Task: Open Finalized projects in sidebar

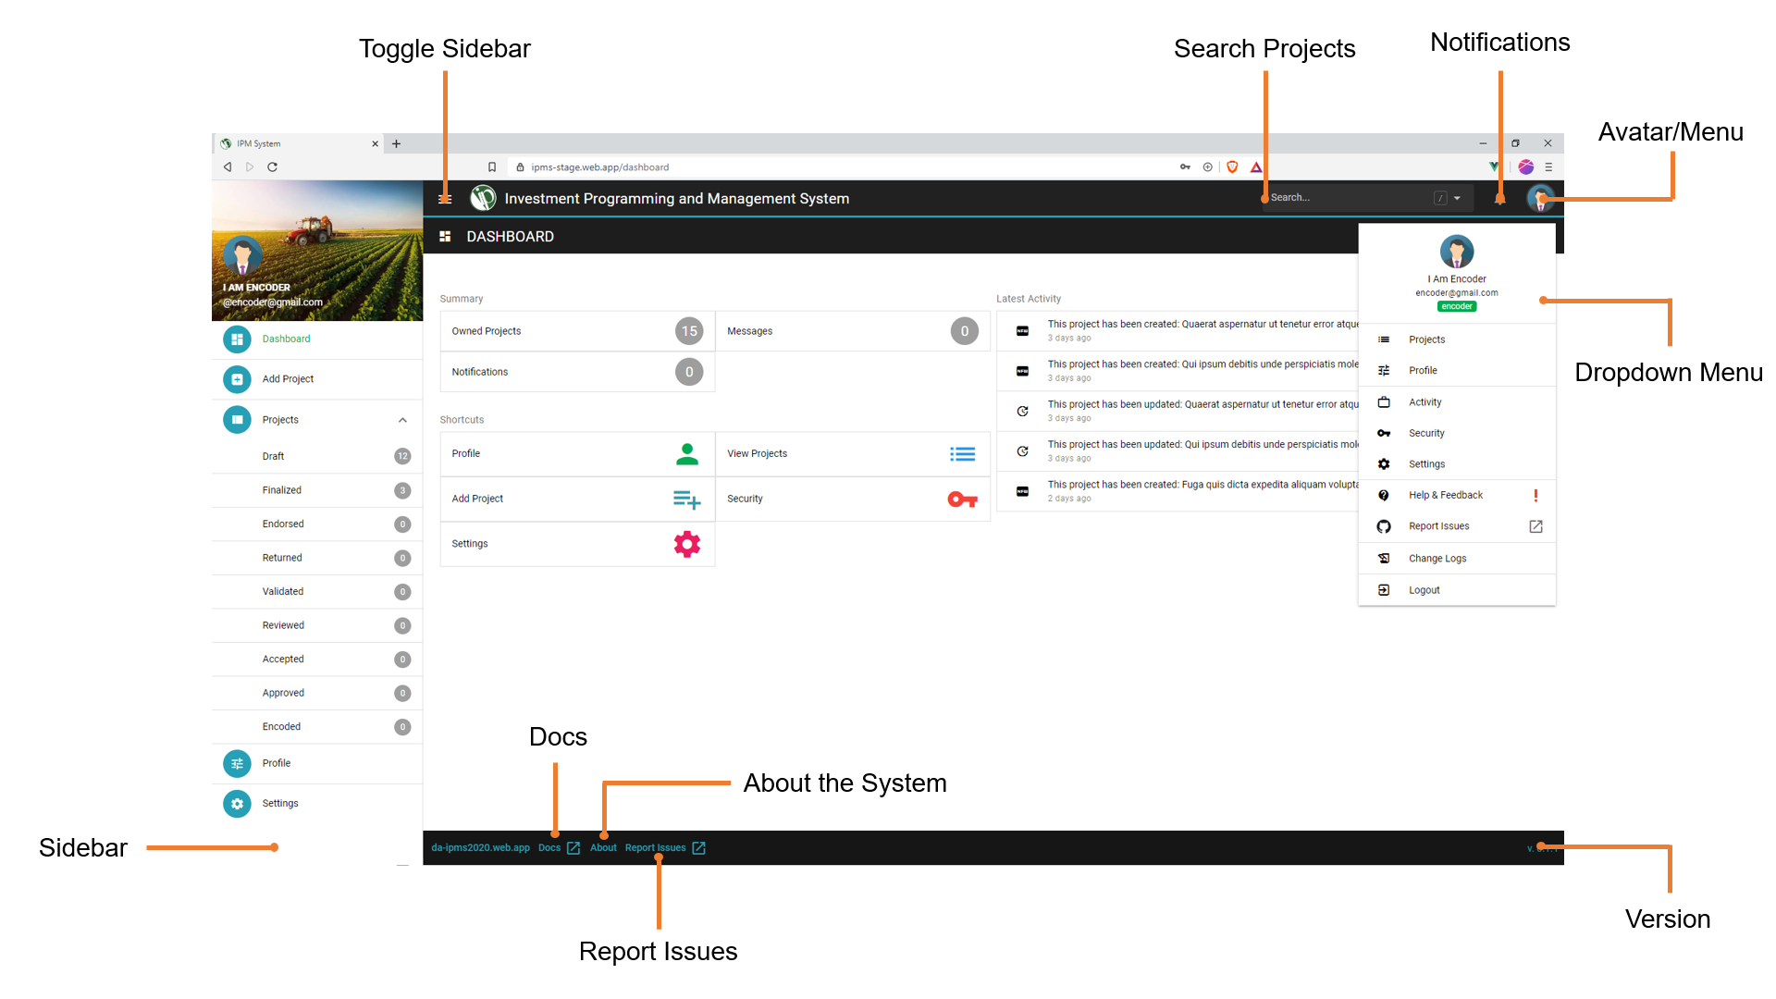Action: point(317,490)
